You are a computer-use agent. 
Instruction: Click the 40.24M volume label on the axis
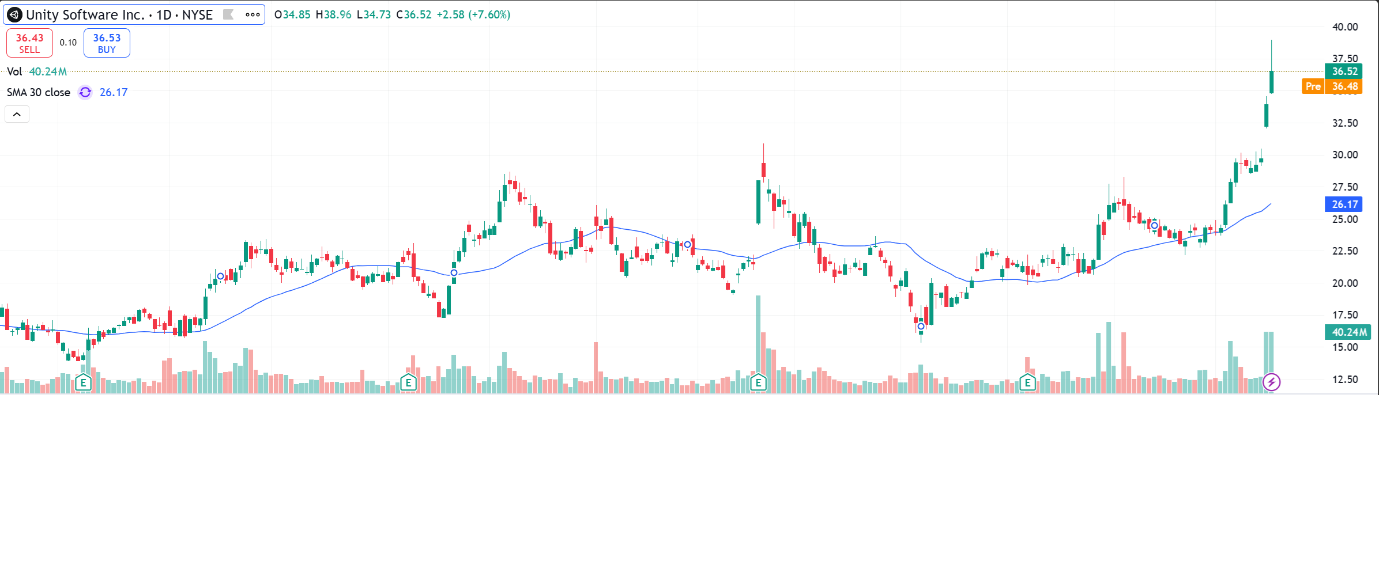pos(1348,332)
